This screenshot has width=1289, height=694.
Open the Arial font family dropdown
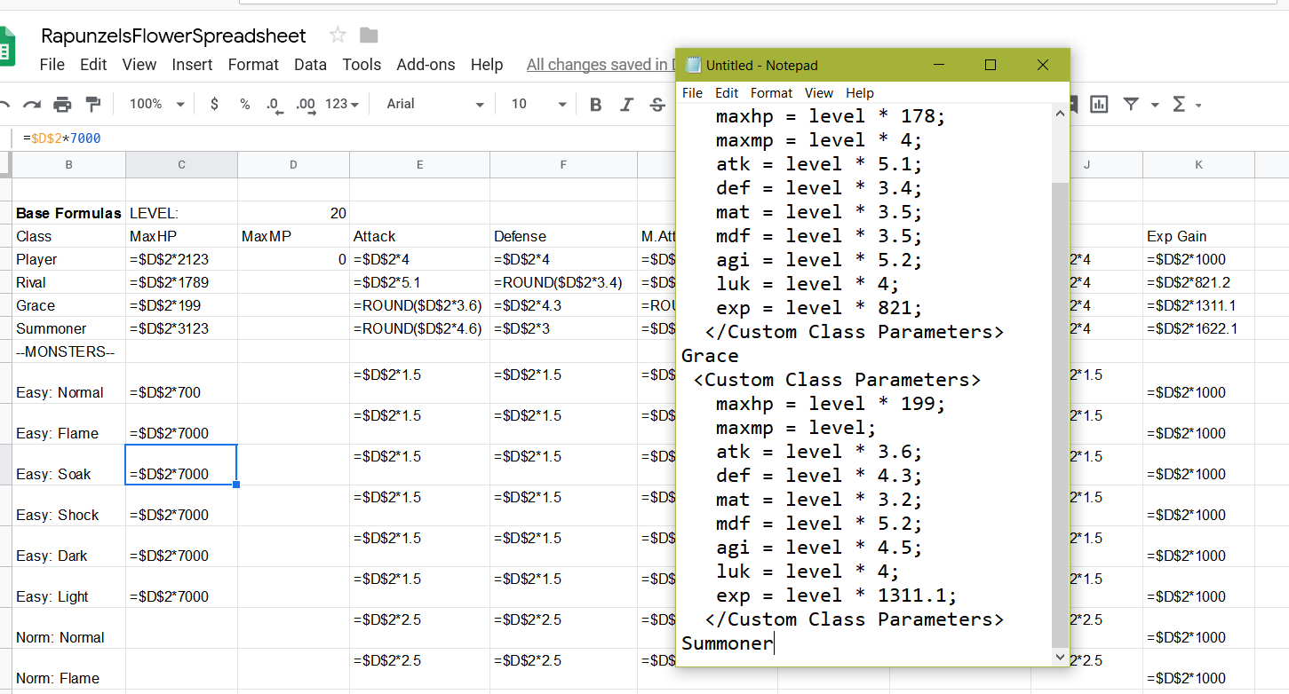point(435,105)
